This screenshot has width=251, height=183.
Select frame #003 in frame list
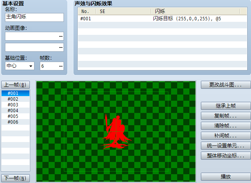[x=16, y=105]
